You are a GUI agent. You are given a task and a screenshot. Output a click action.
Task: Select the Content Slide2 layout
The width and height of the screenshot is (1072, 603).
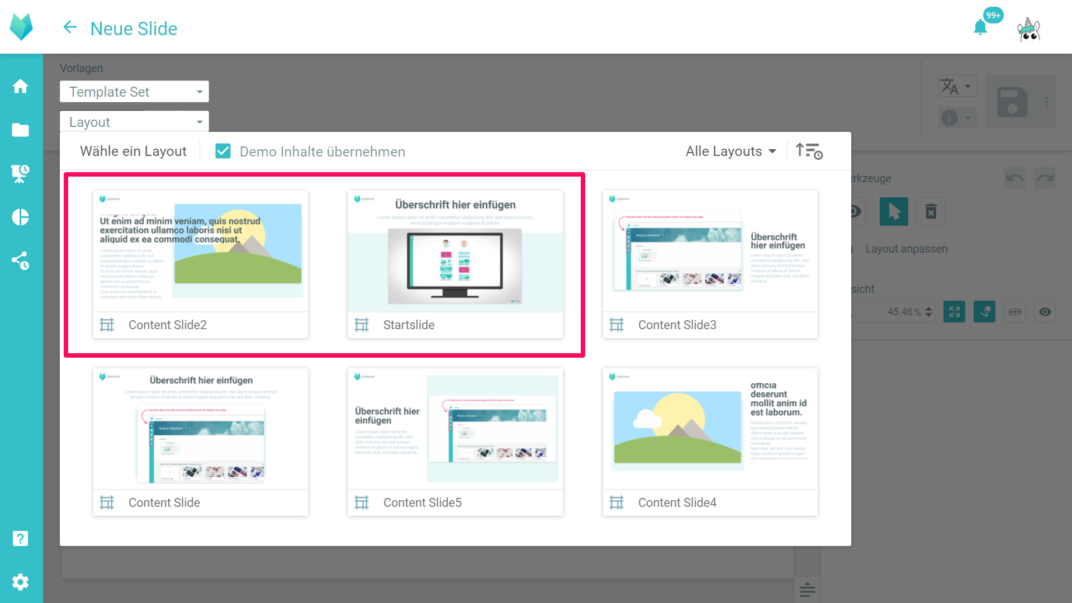coord(200,264)
